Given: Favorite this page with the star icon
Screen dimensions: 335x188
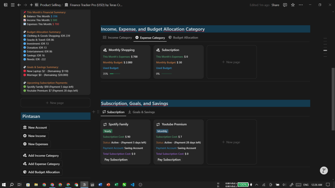Looking at the screenshot, I should point(293,5).
